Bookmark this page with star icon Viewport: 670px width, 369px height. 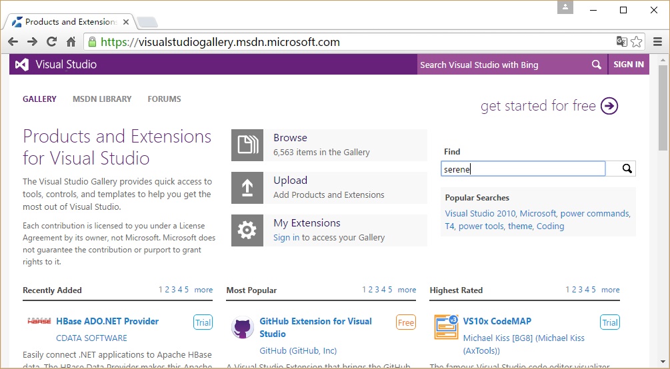point(637,42)
